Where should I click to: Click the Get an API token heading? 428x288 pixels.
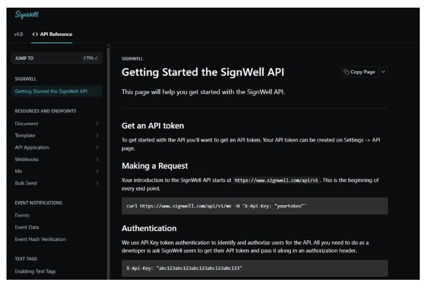153,126
